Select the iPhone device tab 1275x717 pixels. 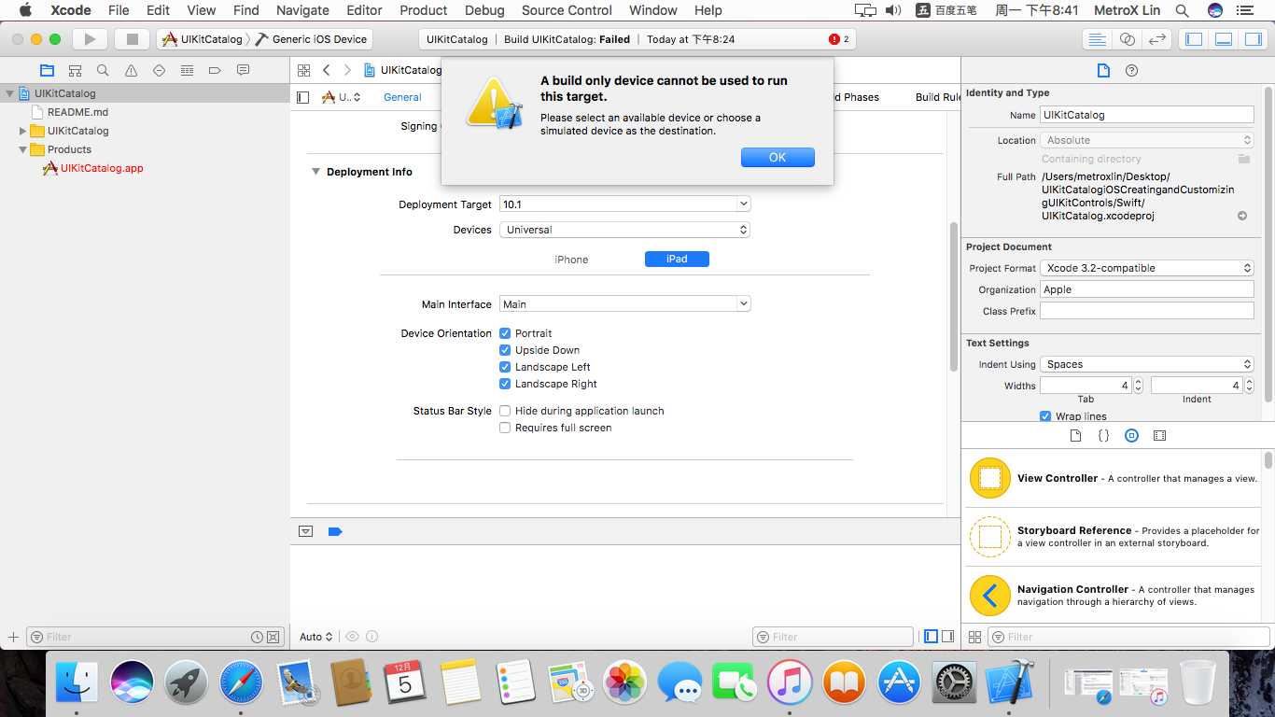571,260
